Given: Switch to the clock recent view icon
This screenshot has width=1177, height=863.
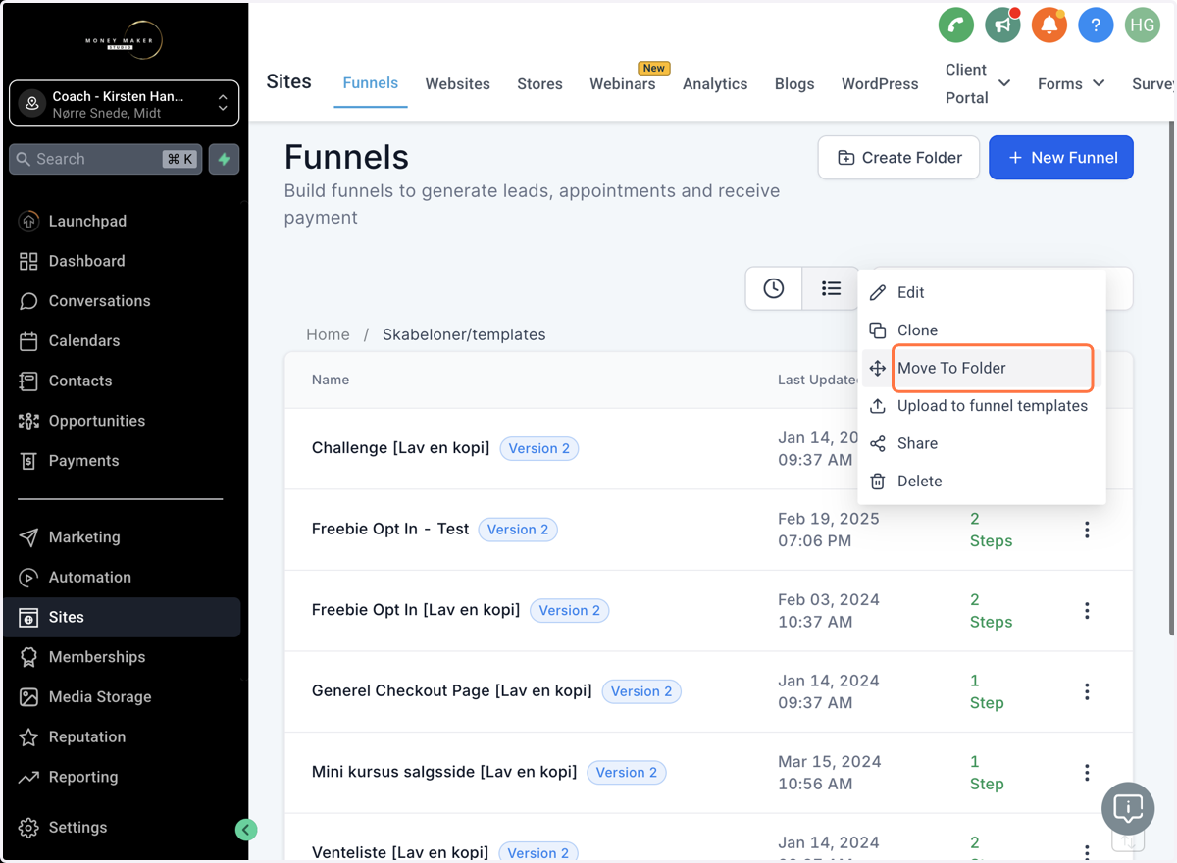Looking at the screenshot, I should point(774,288).
